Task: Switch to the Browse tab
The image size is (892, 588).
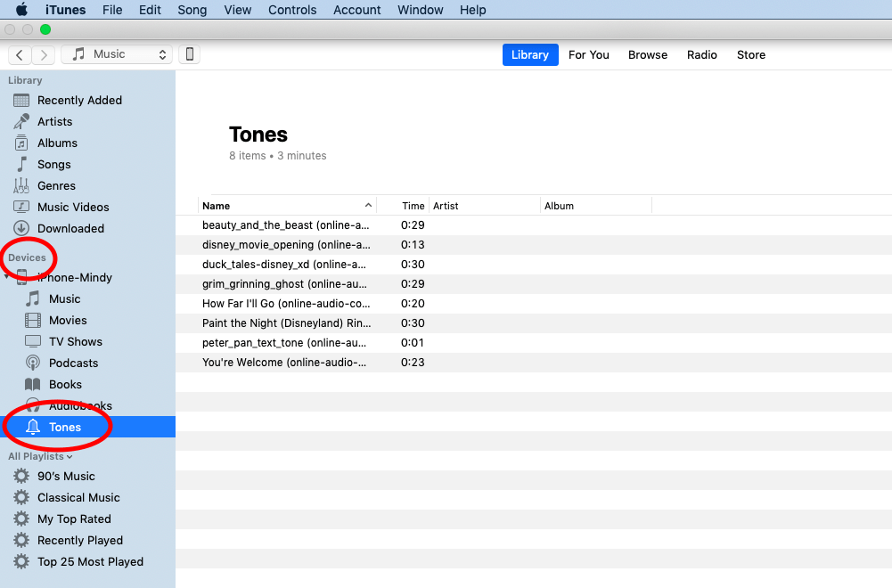Action: point(648,54)
